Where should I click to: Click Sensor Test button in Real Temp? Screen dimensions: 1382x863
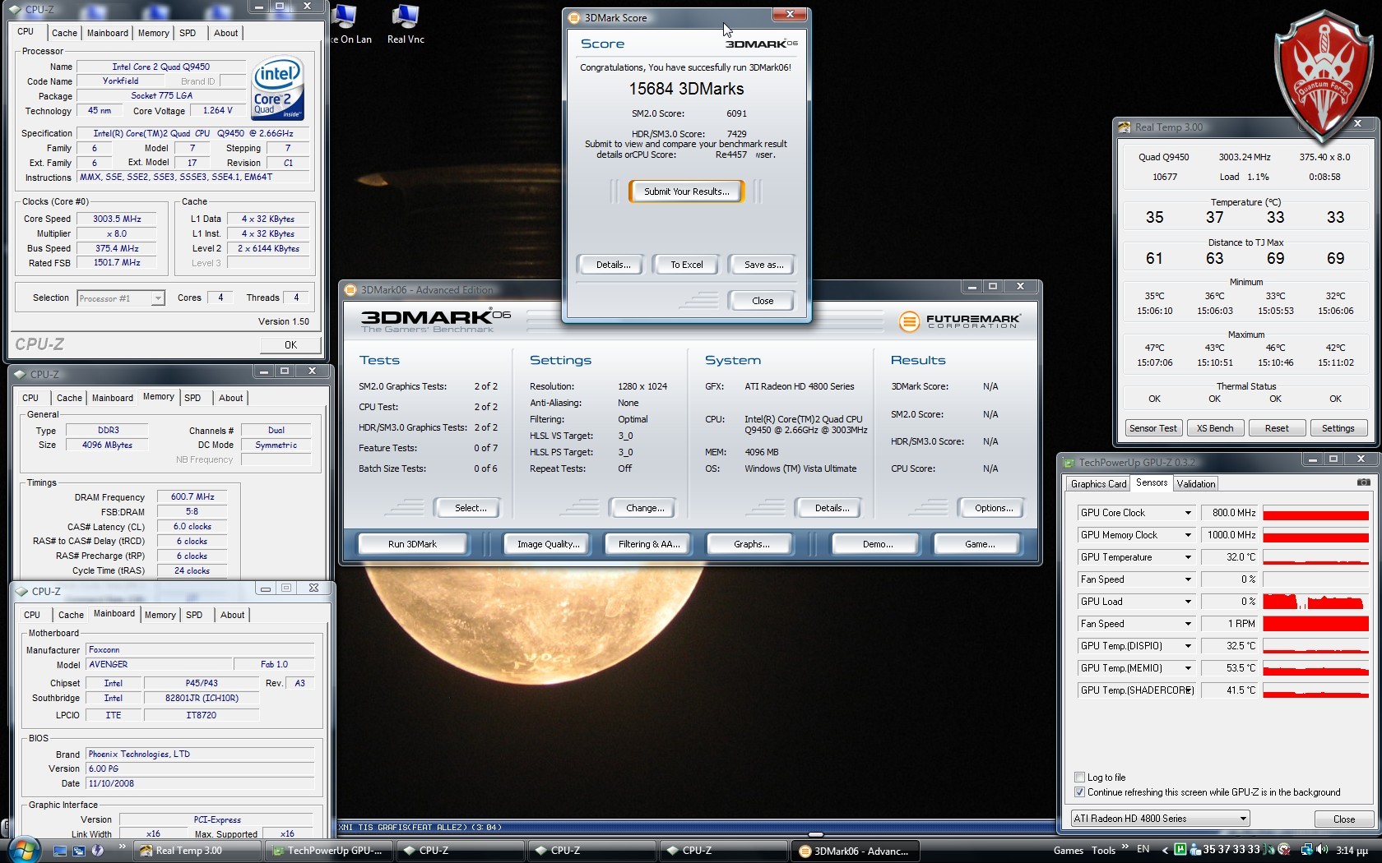(1152, 428)
